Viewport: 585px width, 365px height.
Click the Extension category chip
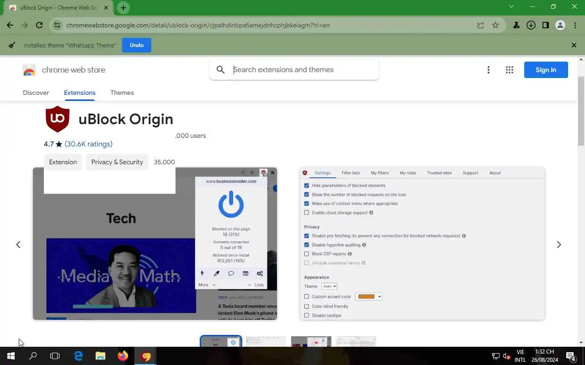[63, 162]
